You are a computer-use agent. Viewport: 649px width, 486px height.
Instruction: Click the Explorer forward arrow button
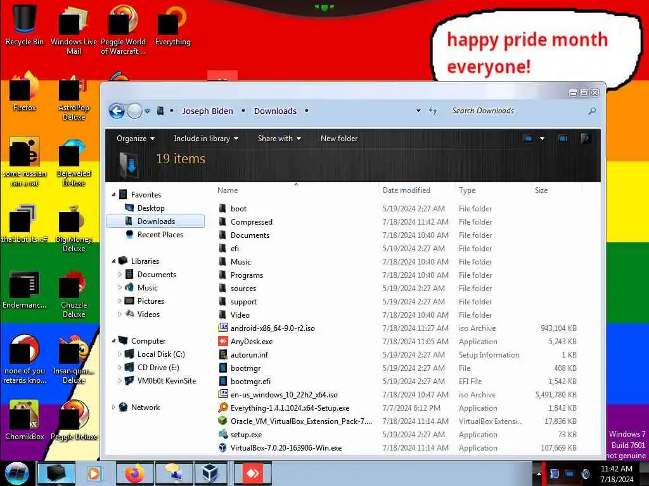click(134, 111)
